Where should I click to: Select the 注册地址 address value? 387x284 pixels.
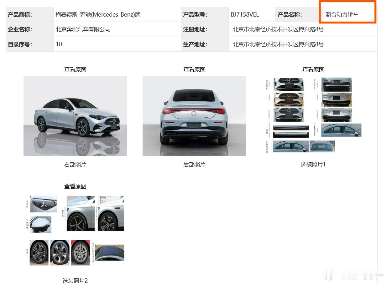(278, 29)
